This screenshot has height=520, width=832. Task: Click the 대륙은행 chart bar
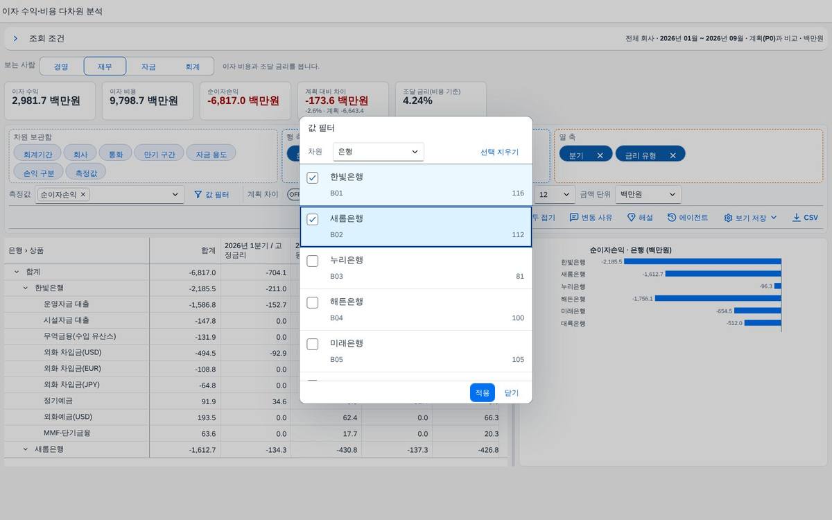pyautogui.click(x=763, y=322)
